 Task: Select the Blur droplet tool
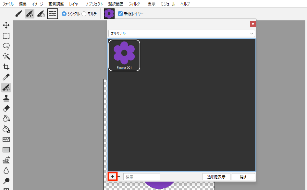coord(6,171)
